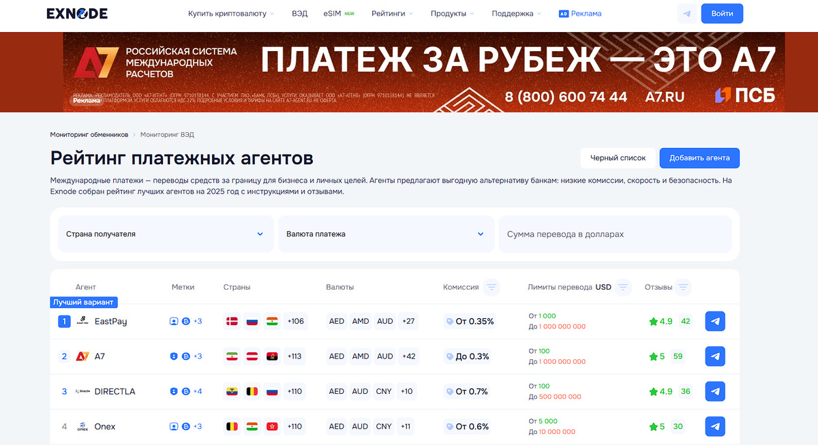818x445 pixels.
Task: Click the AD icon next to Реклама
Action: pyautogui.click(x=563, y=14)
